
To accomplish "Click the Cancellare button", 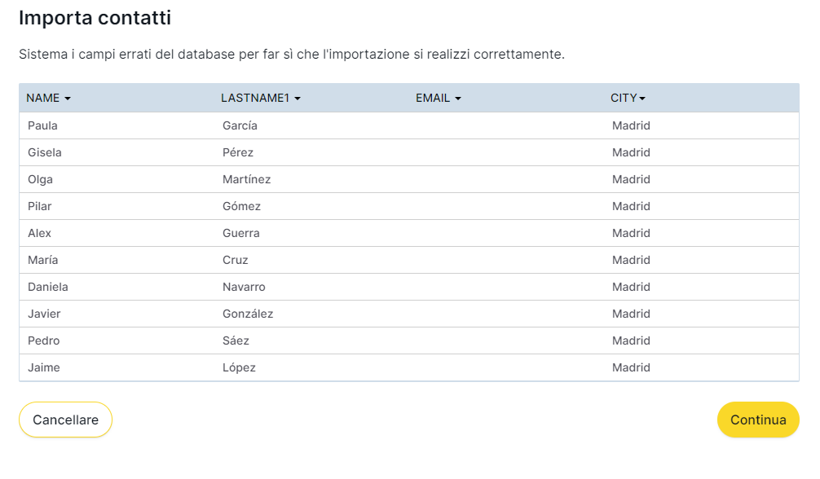I will (65, 420).
